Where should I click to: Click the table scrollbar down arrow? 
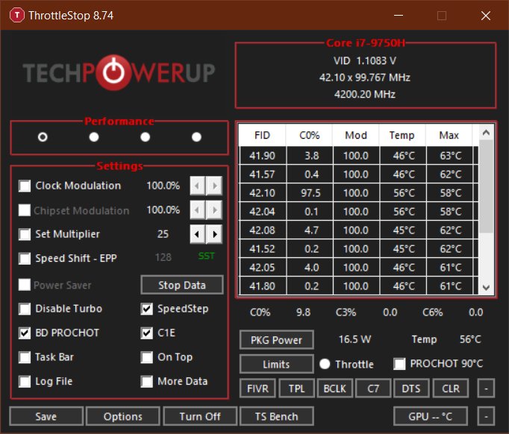(486, 287)
